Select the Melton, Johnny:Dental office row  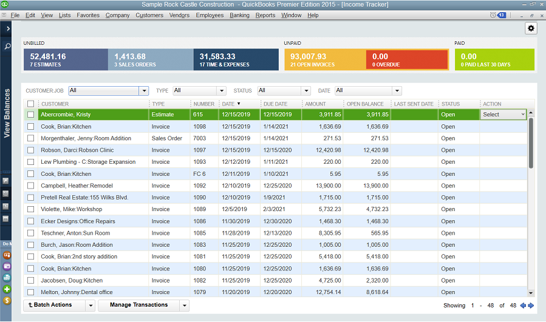coord(276,292)
